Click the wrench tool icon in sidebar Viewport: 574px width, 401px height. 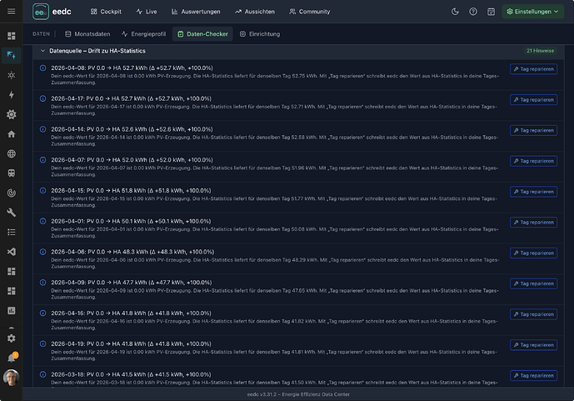tap(12, 213)
